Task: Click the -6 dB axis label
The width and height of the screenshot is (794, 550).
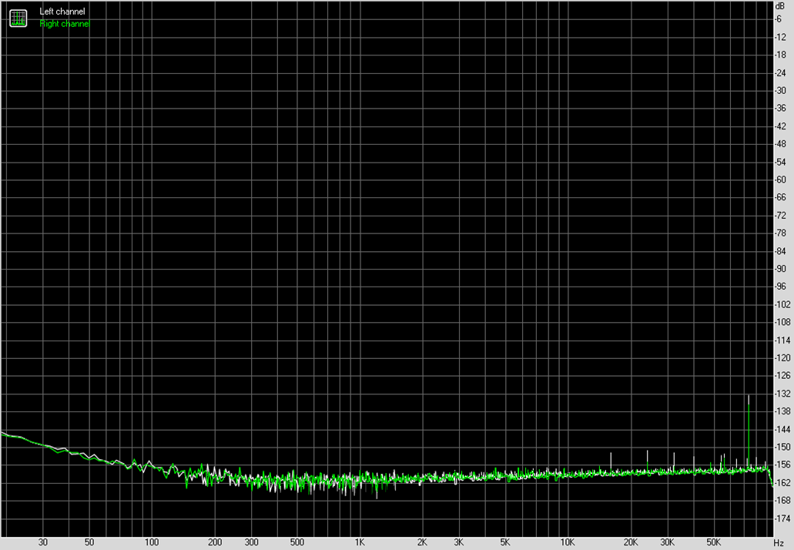Action: pyautogui.click(x=779, y=18)
